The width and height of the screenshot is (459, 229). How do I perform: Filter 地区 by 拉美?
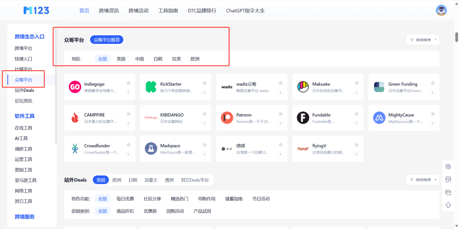176,59
